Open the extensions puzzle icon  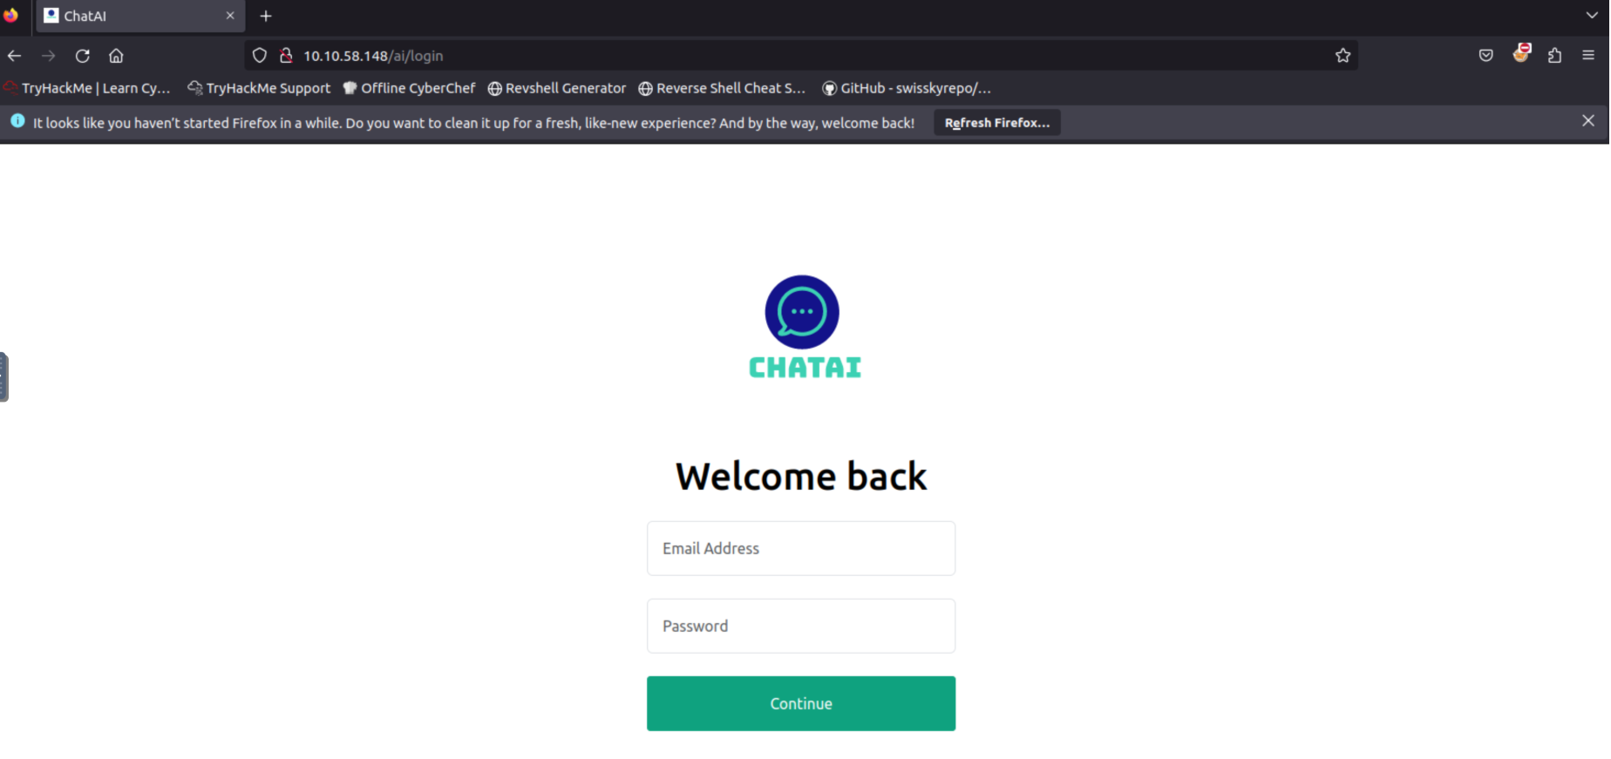pyautogui.click(x=1554, y=56)
